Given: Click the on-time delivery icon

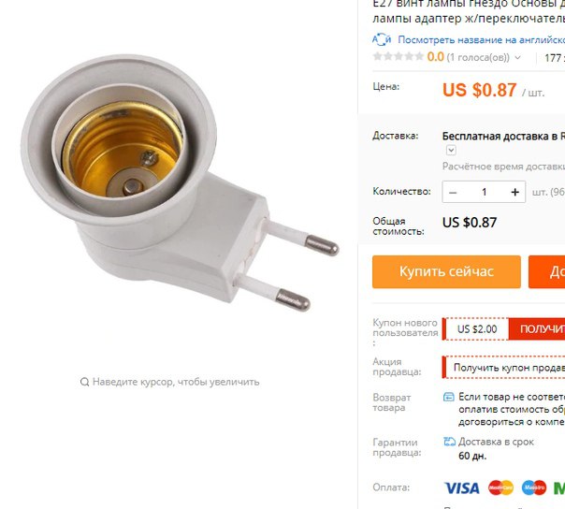Looking at the screenshot, I should point(449,442).
